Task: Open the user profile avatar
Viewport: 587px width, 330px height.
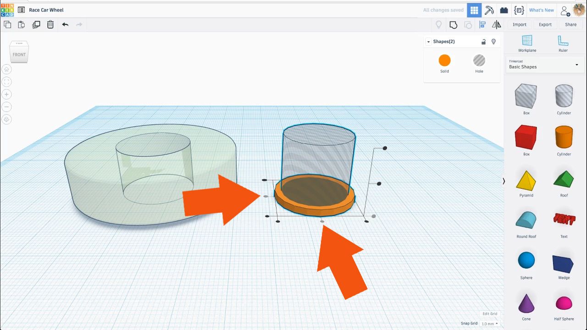Action: 579,10
